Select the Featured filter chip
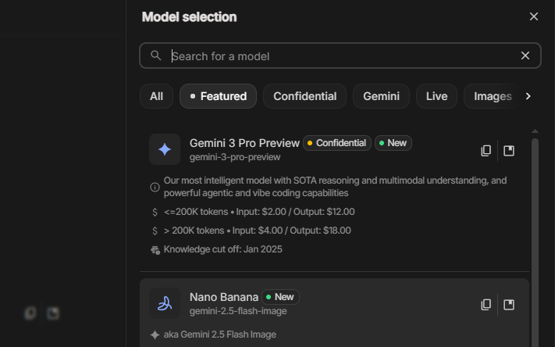This screenshot has height=347, width=555. [218, 96]
